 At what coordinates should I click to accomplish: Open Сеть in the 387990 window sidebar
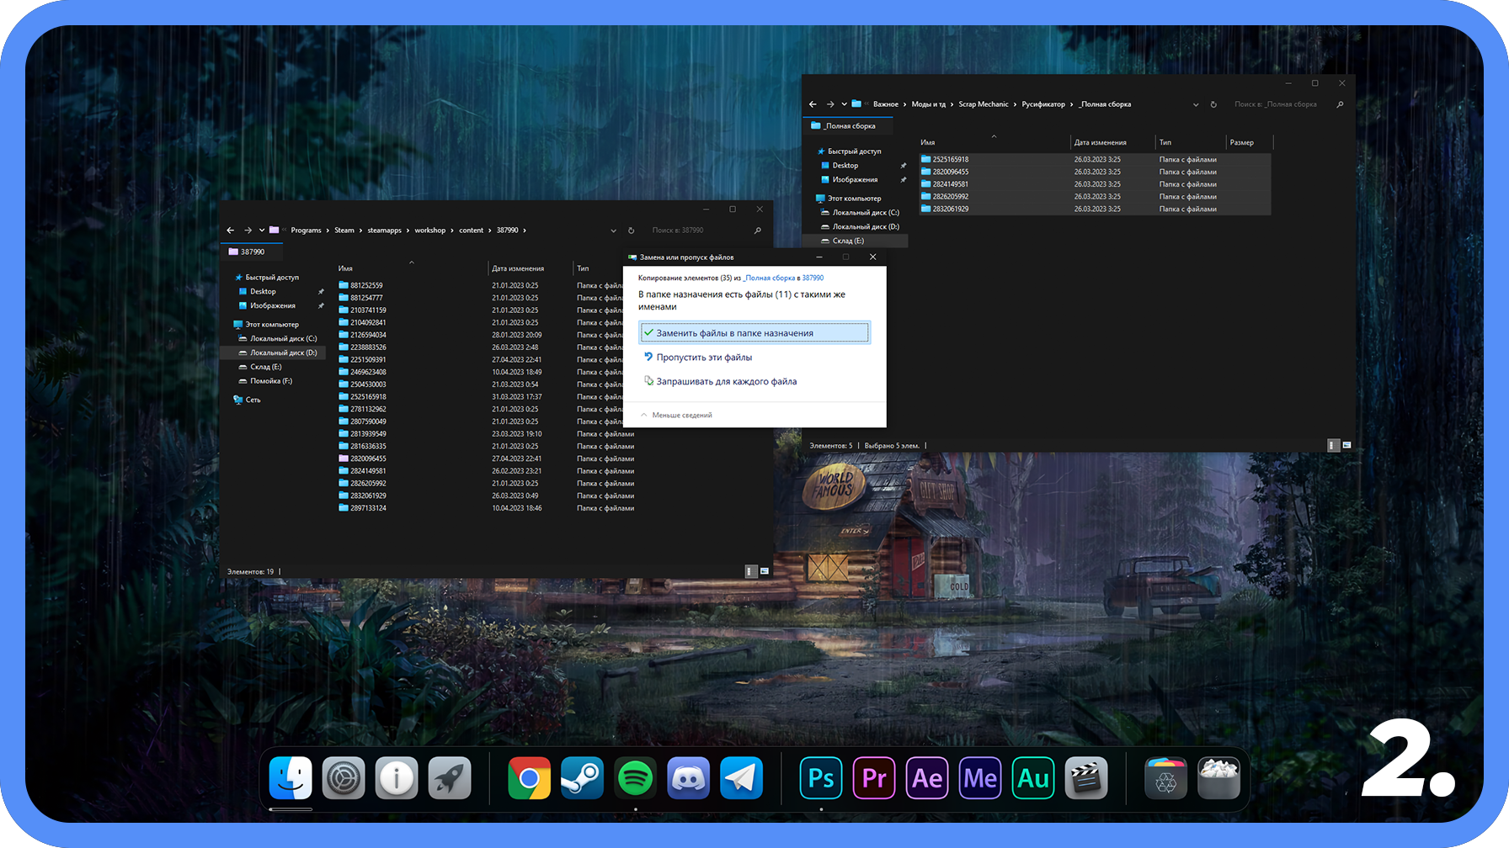247,400
